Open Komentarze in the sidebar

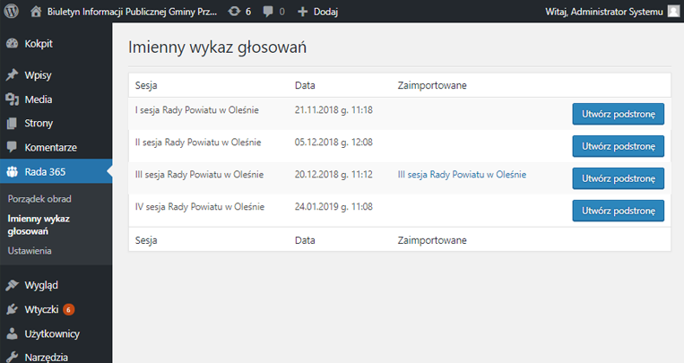tap(50, 147)
